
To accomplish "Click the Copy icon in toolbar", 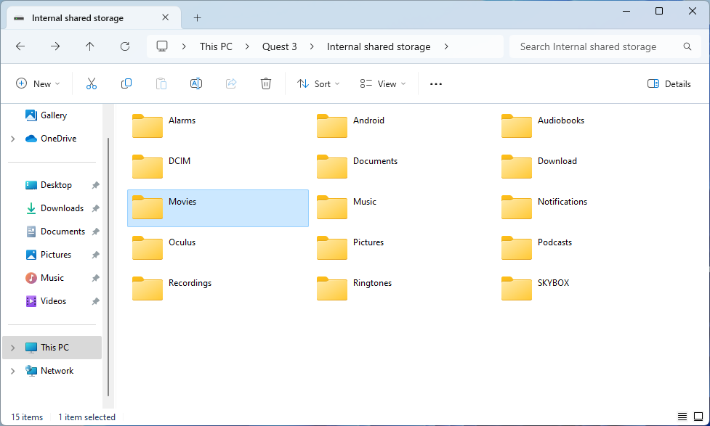I will tap(126, 84).
